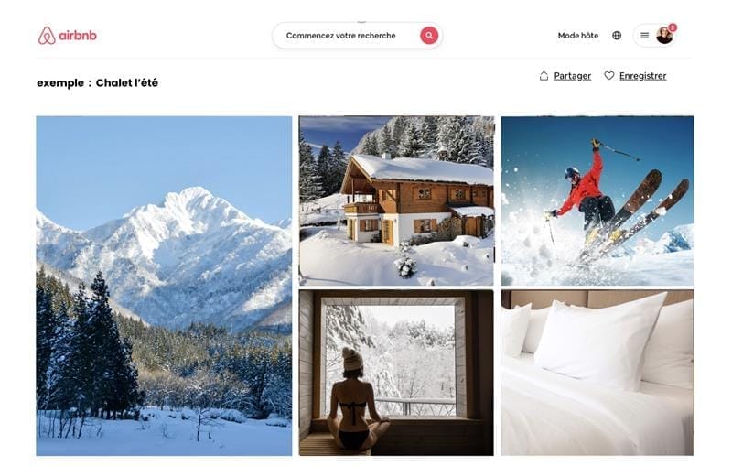Click the Enregistrer link
The height and width of the screenshot is (466, 732).
643,76
